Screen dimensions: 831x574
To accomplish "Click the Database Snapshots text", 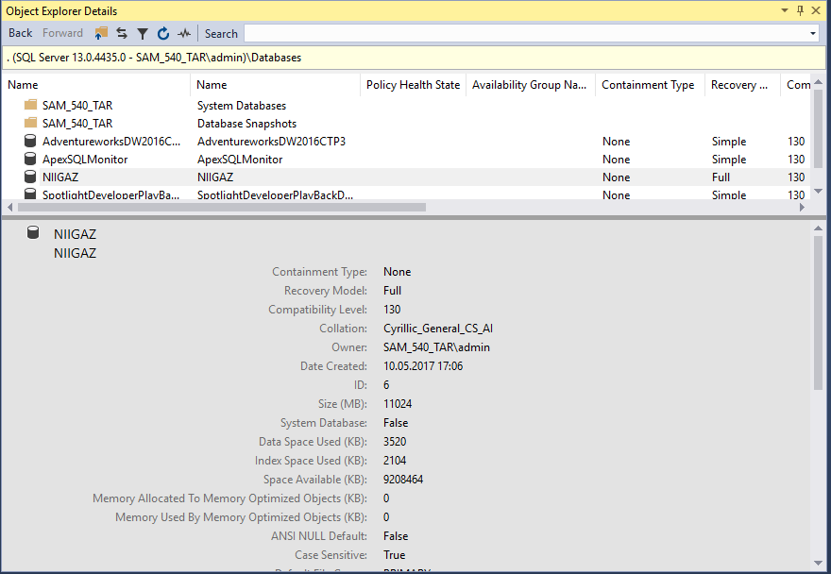I will click(x=247, y=124).
